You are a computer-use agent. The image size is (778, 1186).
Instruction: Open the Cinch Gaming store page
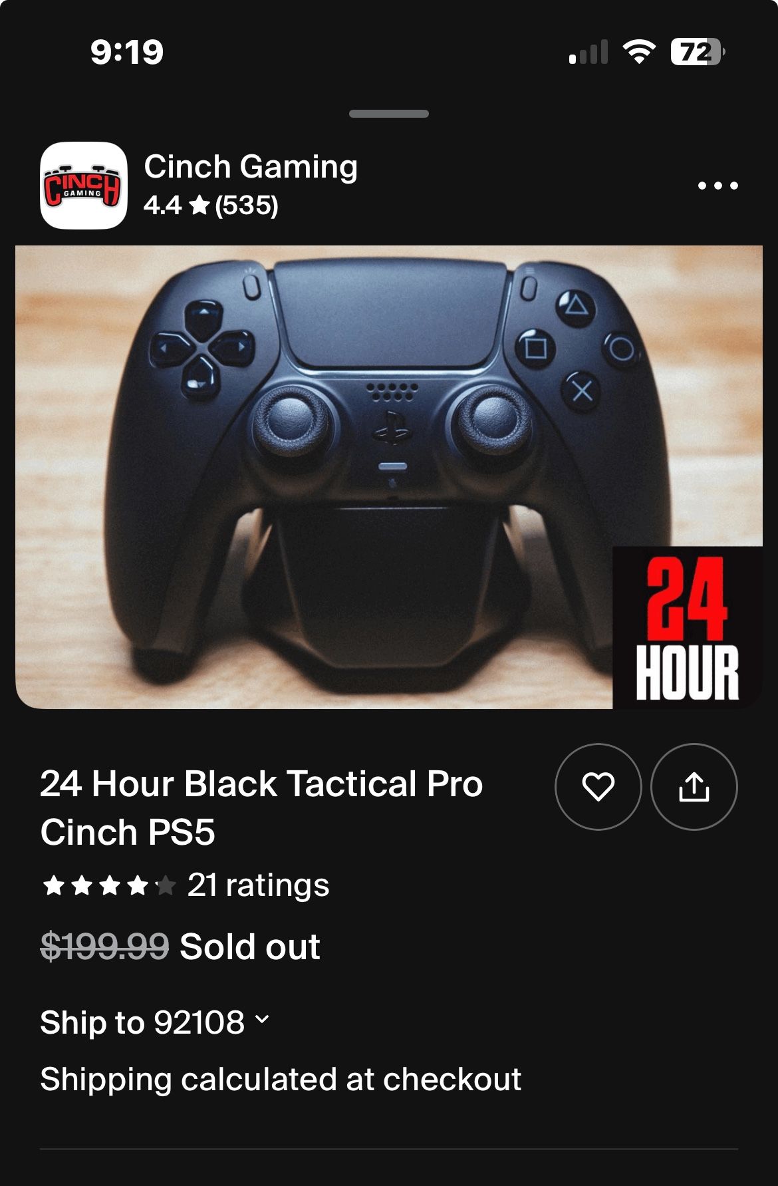[x=251, y=168]
